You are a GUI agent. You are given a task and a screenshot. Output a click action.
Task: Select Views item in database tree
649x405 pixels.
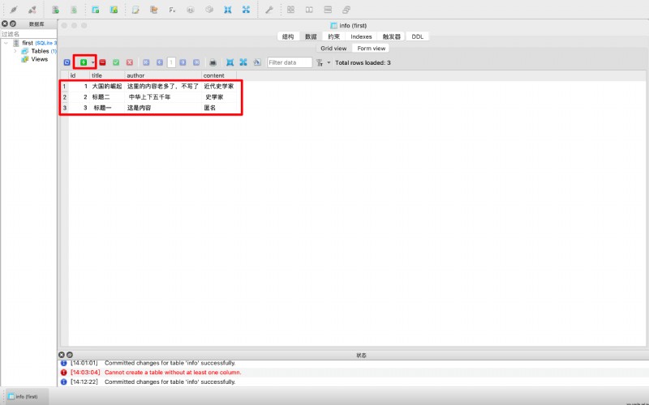(39, 59)
